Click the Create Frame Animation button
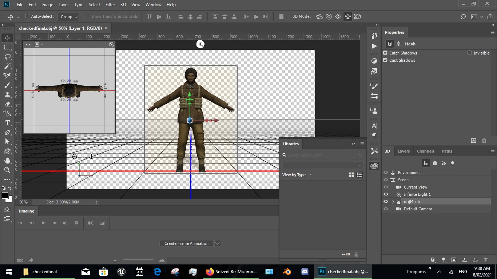497x279 pixels. pos(186,243)
